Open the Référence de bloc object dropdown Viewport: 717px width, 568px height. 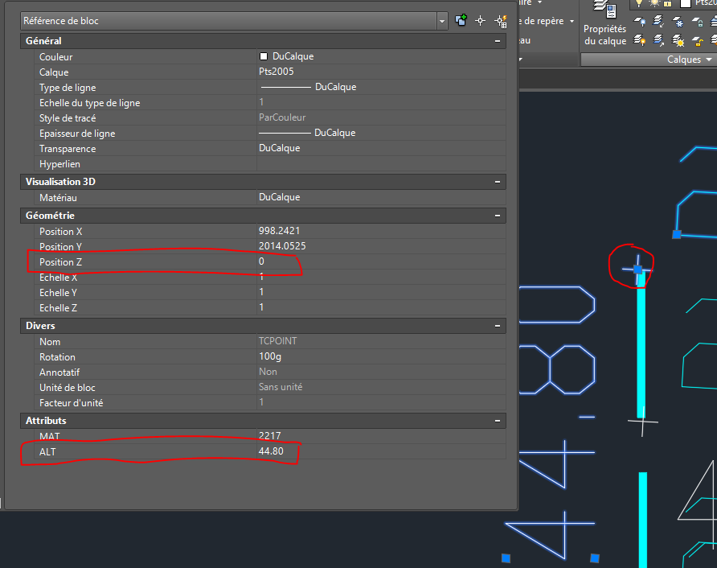point(442,21)
